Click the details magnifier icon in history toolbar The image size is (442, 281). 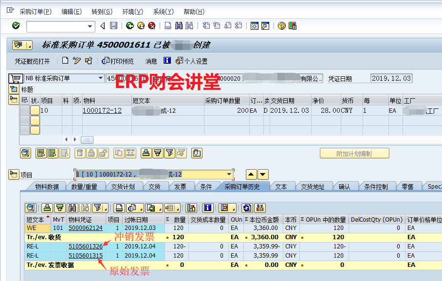click(31, 208)
